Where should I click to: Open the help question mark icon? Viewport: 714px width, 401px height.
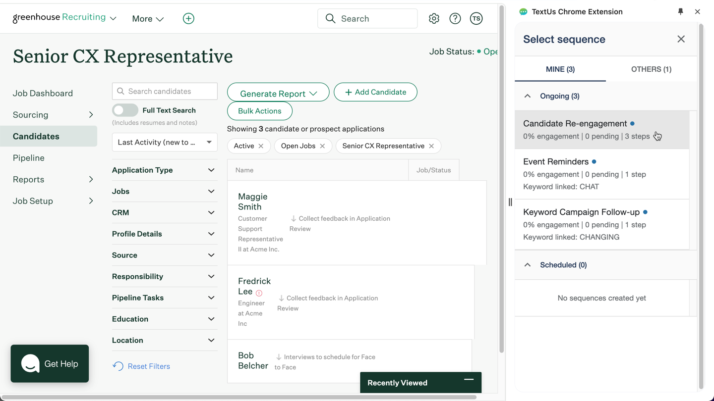(455, 19)
